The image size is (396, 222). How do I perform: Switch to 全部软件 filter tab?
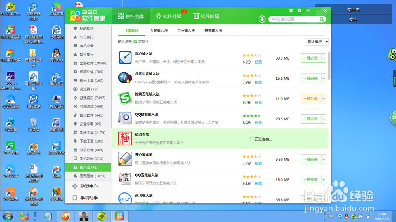[x=131, y=30]
